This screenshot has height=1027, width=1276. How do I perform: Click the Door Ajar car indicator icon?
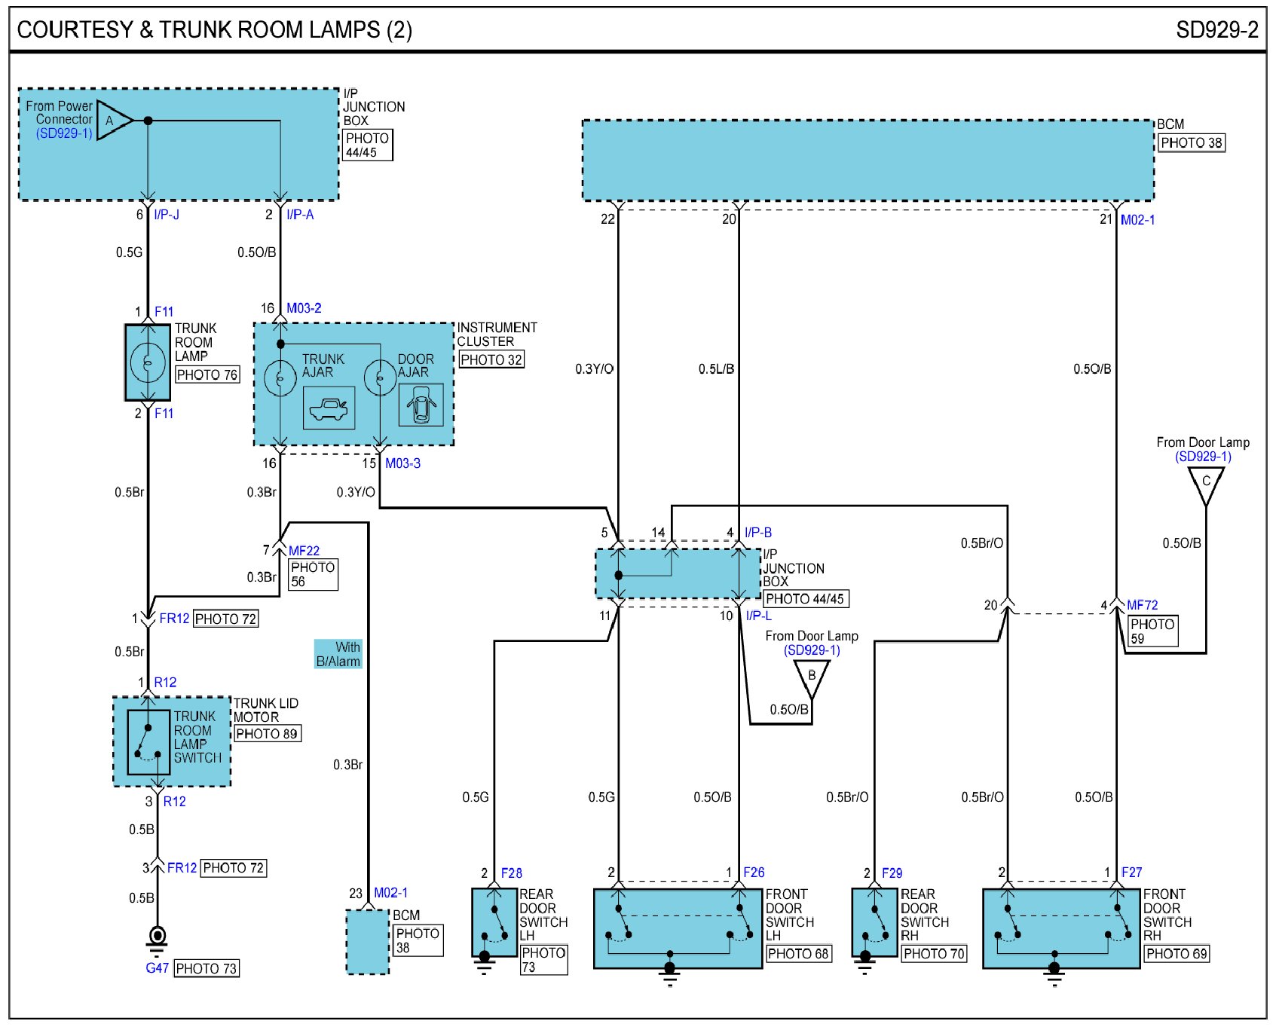click(x=421, y=405)
